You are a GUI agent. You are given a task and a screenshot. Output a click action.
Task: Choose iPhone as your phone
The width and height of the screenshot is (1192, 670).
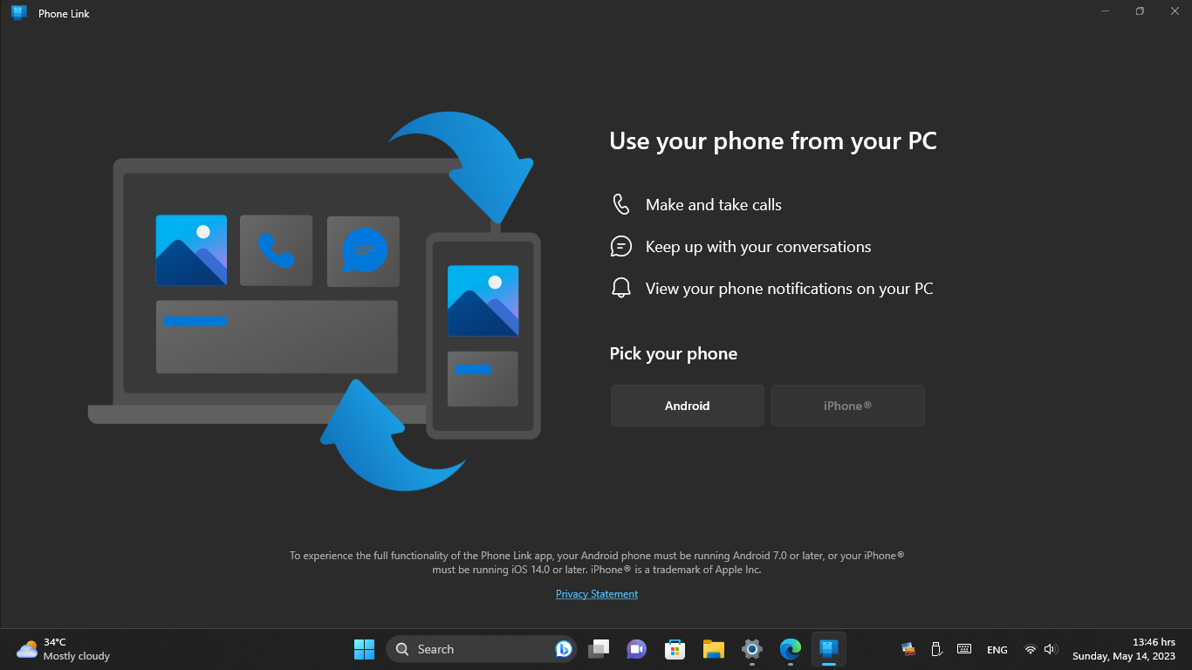848,406
